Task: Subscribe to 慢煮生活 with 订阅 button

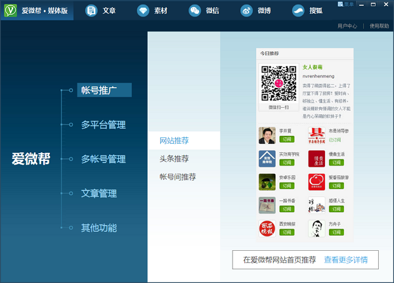Action: click(x=336, y=163)
